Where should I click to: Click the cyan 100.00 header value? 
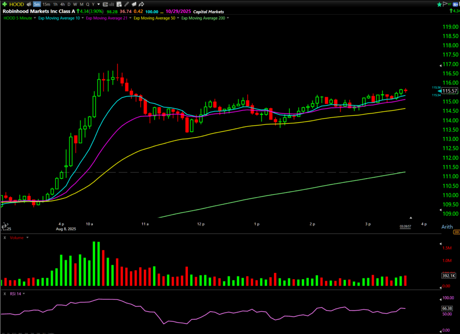coord(152,12)
